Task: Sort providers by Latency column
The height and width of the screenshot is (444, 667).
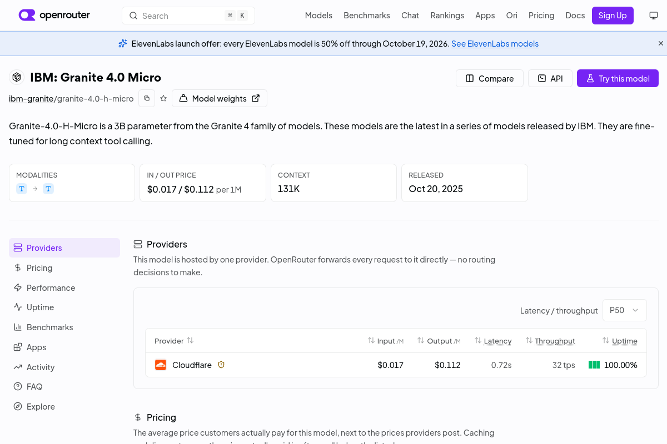Action: 493,341
